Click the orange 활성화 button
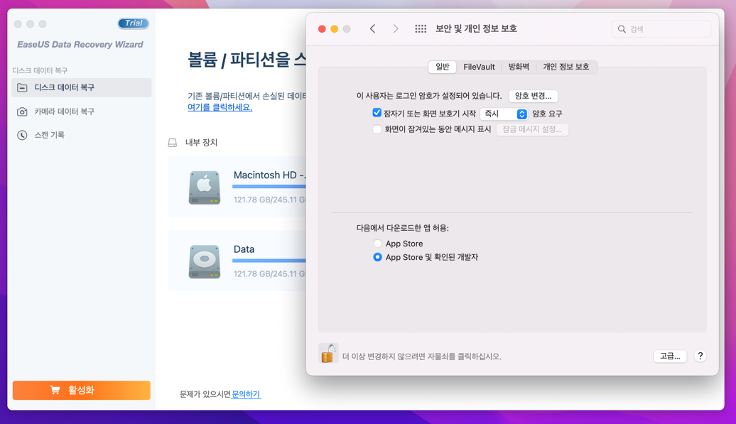The width and height of the screenshot is (736, 424). tap(81, 390)
